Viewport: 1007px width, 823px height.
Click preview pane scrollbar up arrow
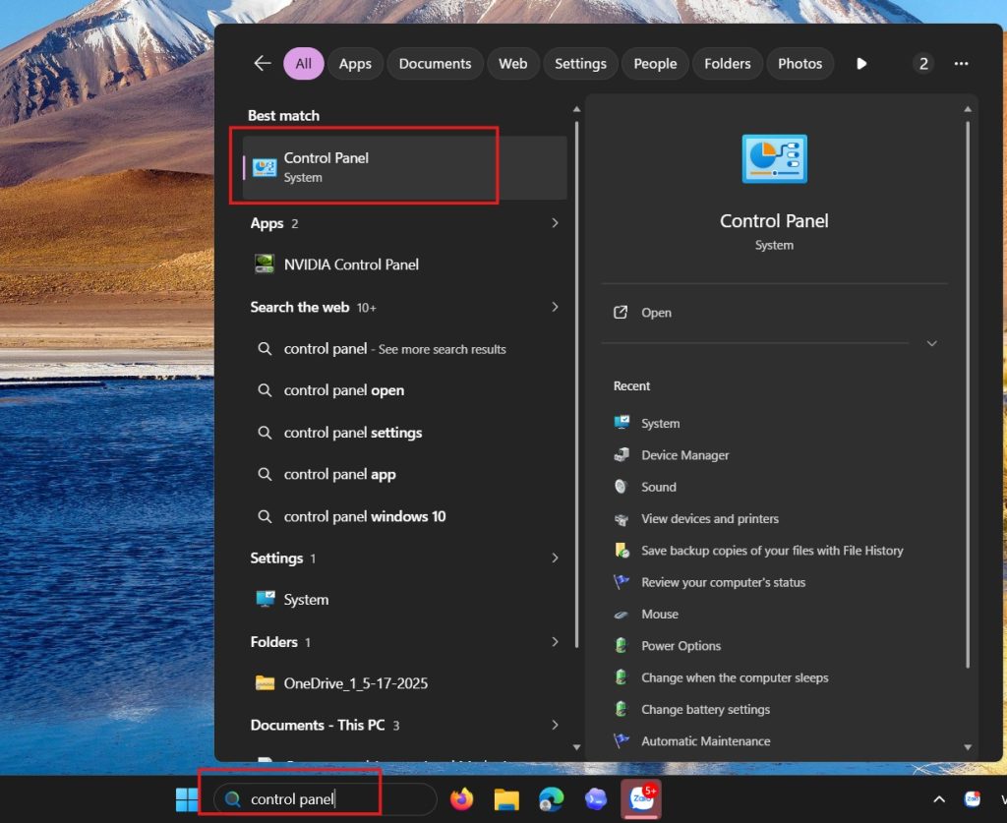click(x=968, y=110)
